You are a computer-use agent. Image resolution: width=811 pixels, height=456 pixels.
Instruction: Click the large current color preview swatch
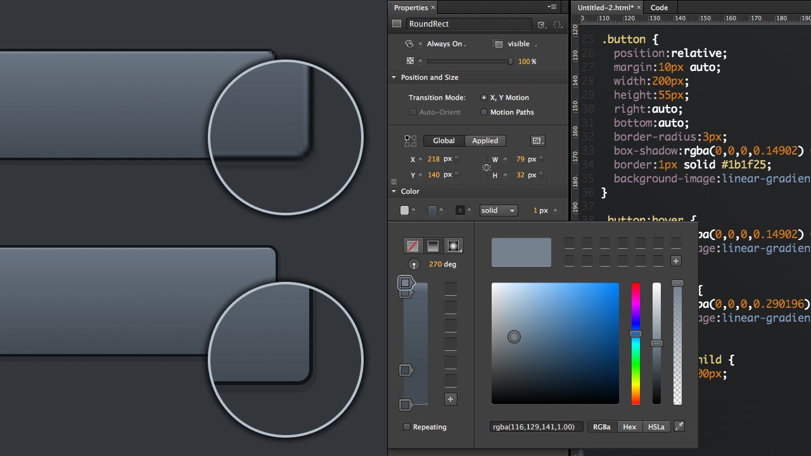[x=521, y=252]
